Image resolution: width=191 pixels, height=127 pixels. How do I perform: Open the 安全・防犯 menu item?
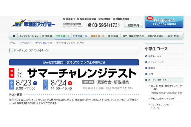[173, 36]
